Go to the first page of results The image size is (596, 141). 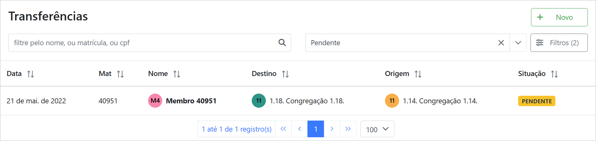pyautogui.click(x=283, y=129)
